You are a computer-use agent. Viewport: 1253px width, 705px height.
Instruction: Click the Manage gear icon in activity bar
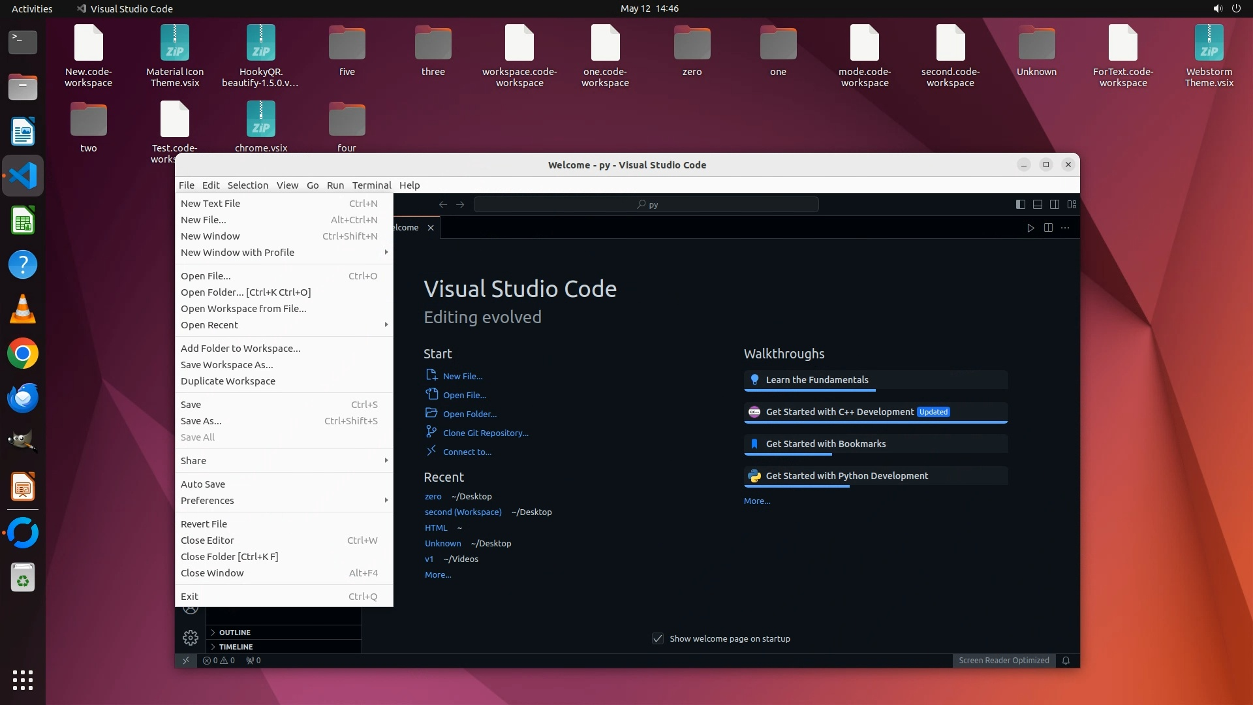pyautogui.click(x=191, y=637)
